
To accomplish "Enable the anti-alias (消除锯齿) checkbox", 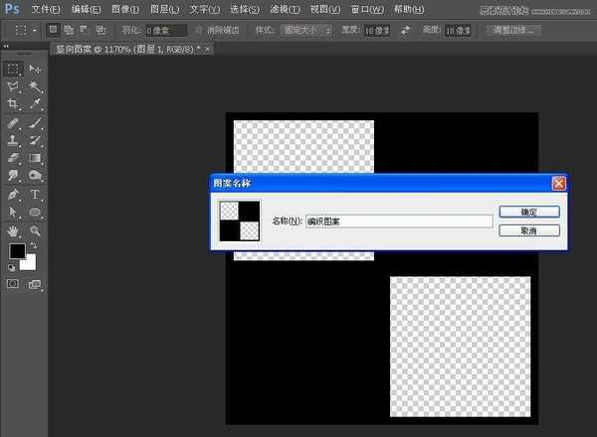I will tap(199, 30).
